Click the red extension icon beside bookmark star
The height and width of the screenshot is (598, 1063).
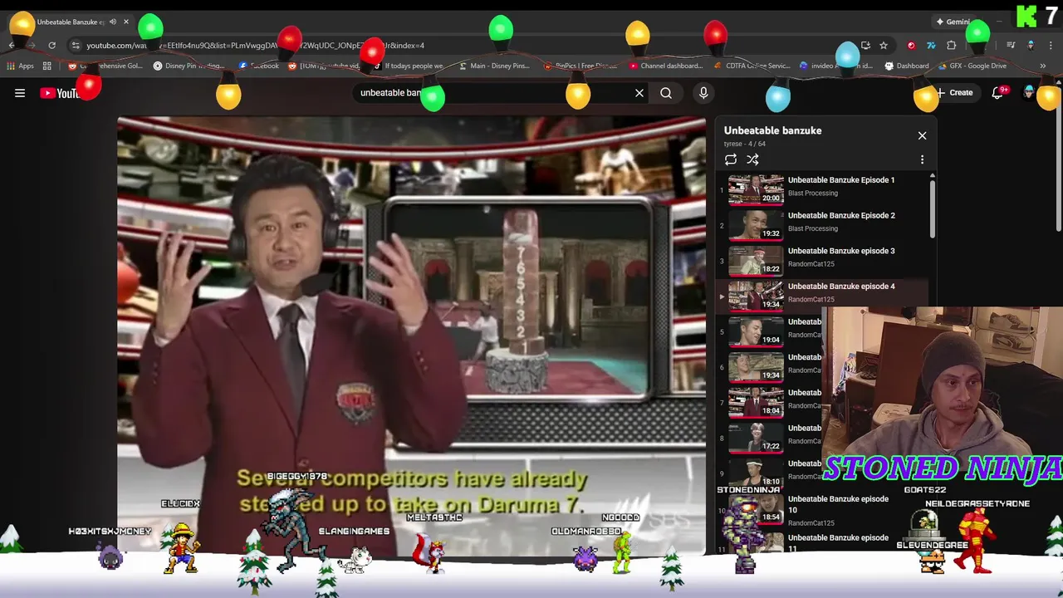point(911,46)
